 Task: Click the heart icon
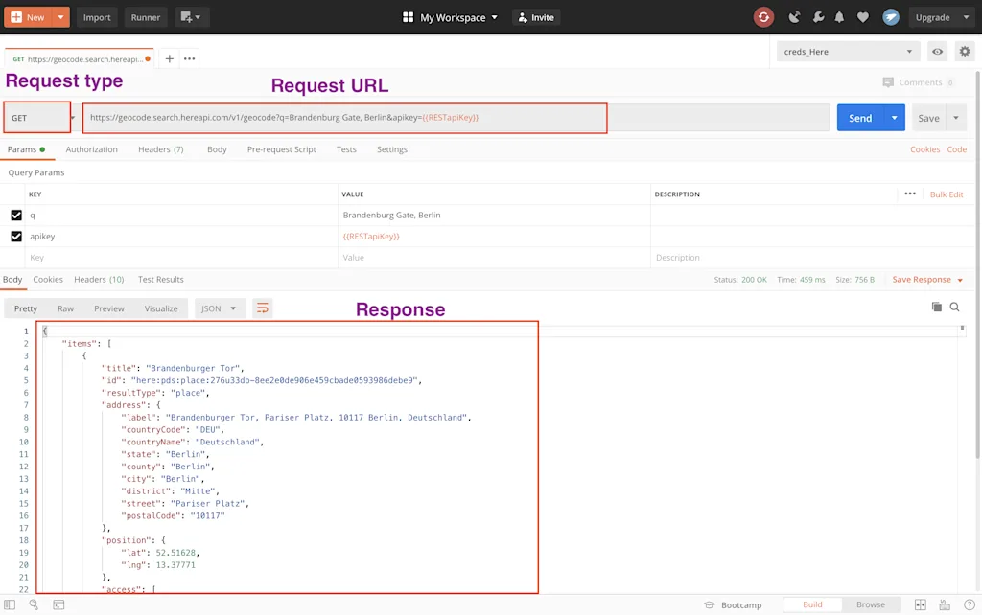(863, 17)
